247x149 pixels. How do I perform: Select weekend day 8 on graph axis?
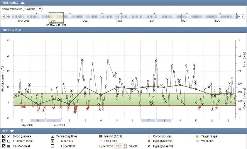click(164, 120)
